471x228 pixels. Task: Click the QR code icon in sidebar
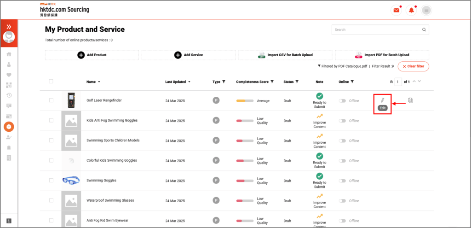pyautogui.click(x=9, y=85)
